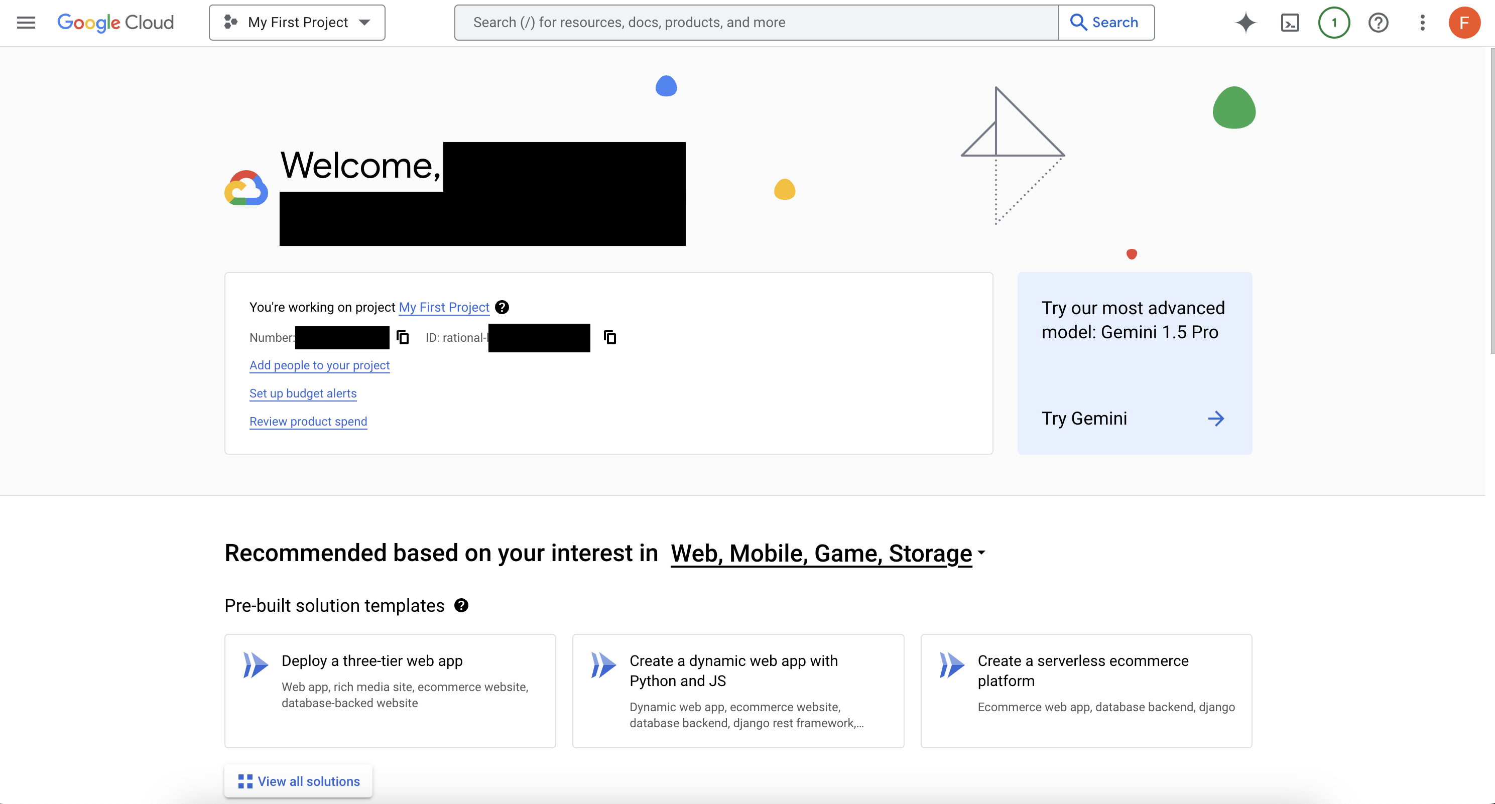
Task: Click the serverless ecommerce chevron icon
Action: (952, 665)
